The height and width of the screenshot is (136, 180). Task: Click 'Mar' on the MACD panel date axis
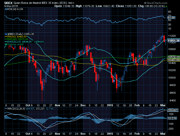click(x=163, y=134)
